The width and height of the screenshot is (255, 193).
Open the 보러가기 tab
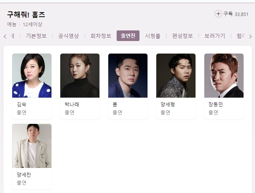pyautogui.click(x=215, y=36)
